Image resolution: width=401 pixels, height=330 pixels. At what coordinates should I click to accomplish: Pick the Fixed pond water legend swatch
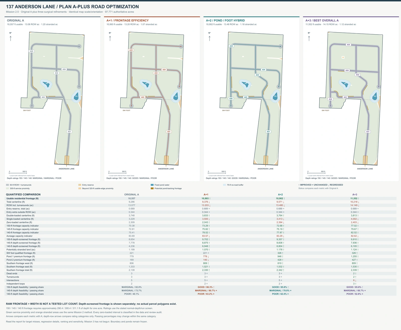152,185
